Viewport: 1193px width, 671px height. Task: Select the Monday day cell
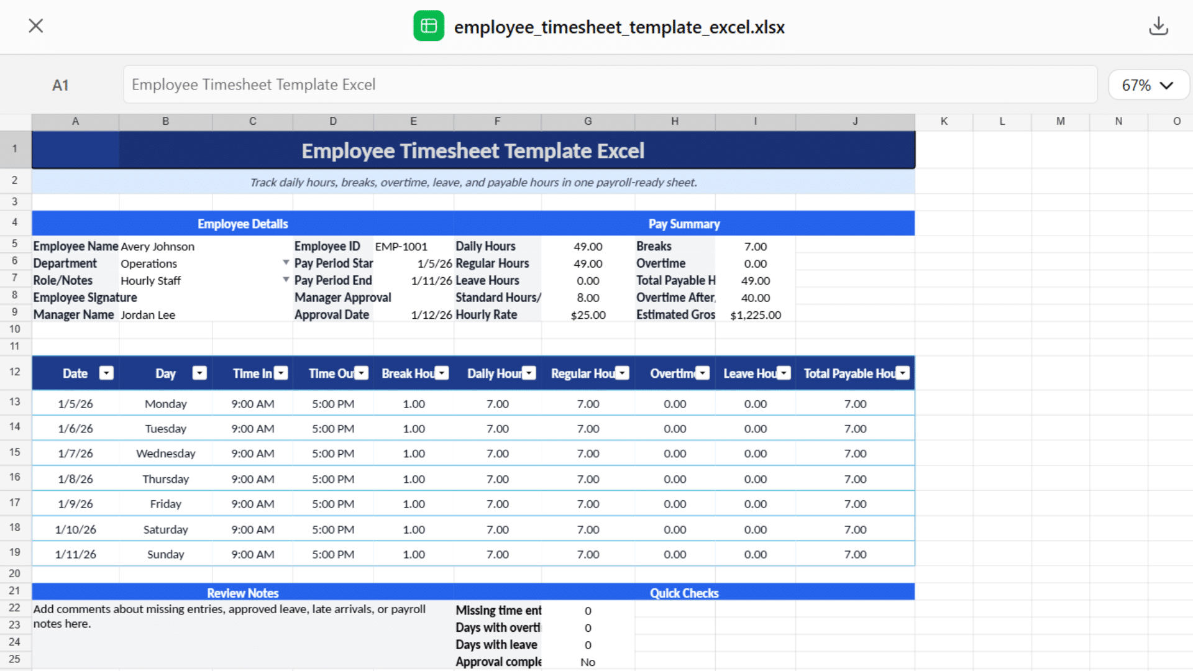pos(165,404)
